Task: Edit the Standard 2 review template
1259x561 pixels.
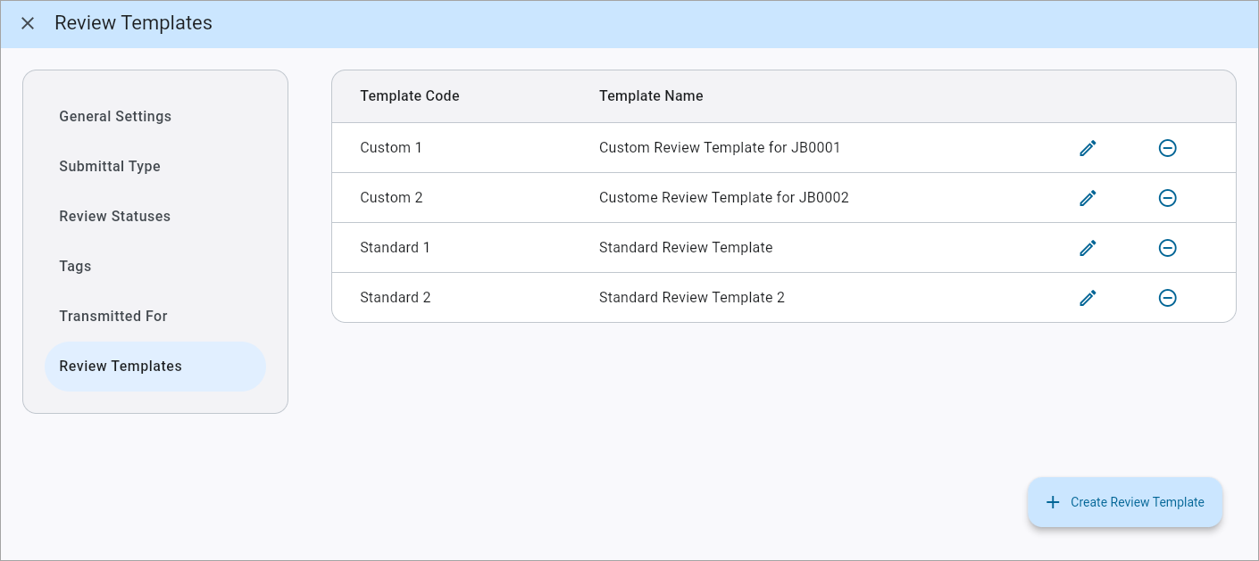Action: [x=1088, y=297]
